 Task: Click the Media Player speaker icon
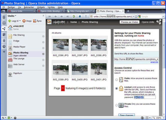(10, 48)
